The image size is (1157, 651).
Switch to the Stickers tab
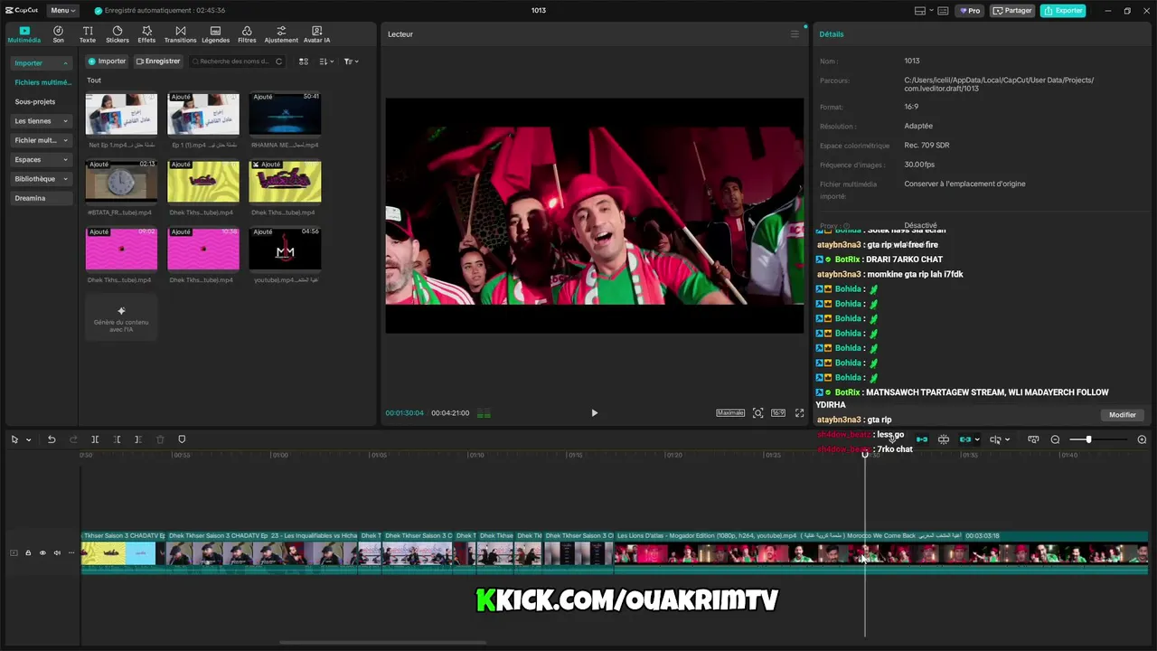click(x=118, y=34)
